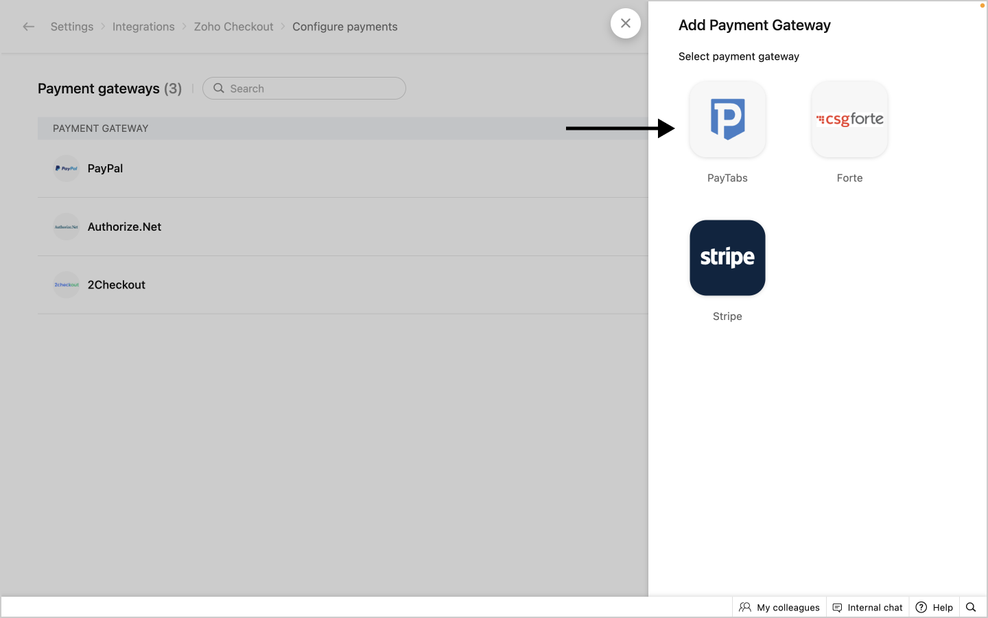
Task: Open the PayPal gateway row
Action: pyautogui.click(x=343, y=168)
